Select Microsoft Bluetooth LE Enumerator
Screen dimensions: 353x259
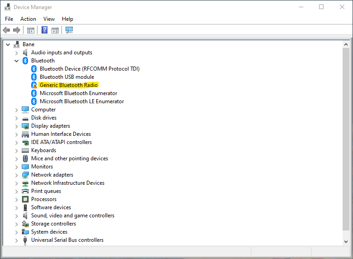click(x=82, y=101)
